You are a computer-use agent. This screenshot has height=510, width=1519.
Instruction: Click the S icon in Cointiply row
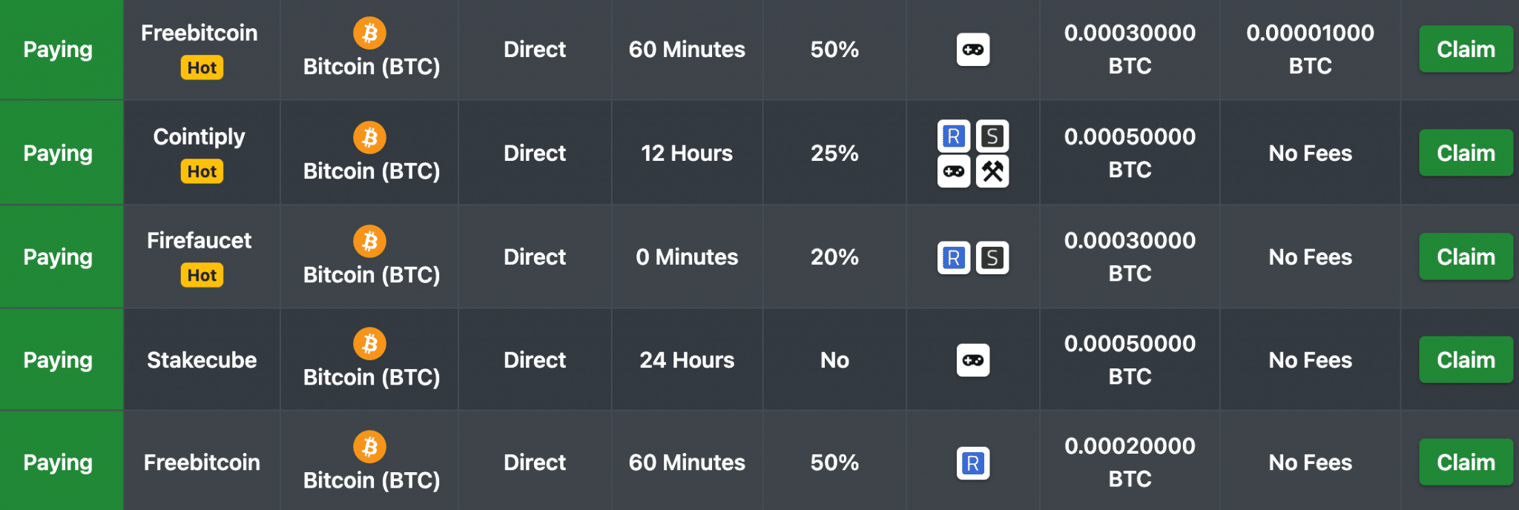tap(992, 136)
